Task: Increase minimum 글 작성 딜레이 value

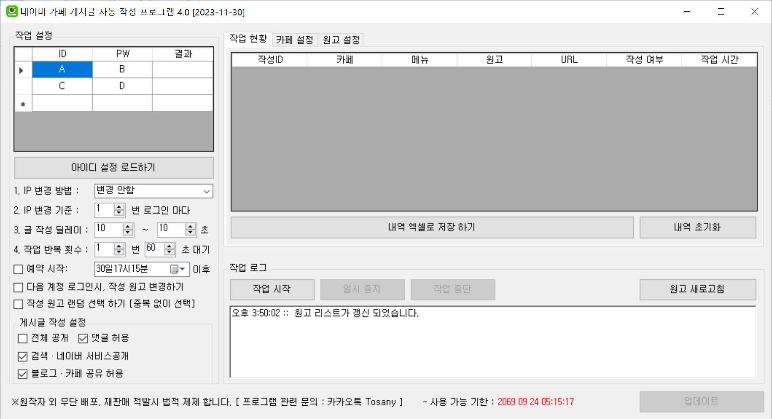Action: click(128, 226)
